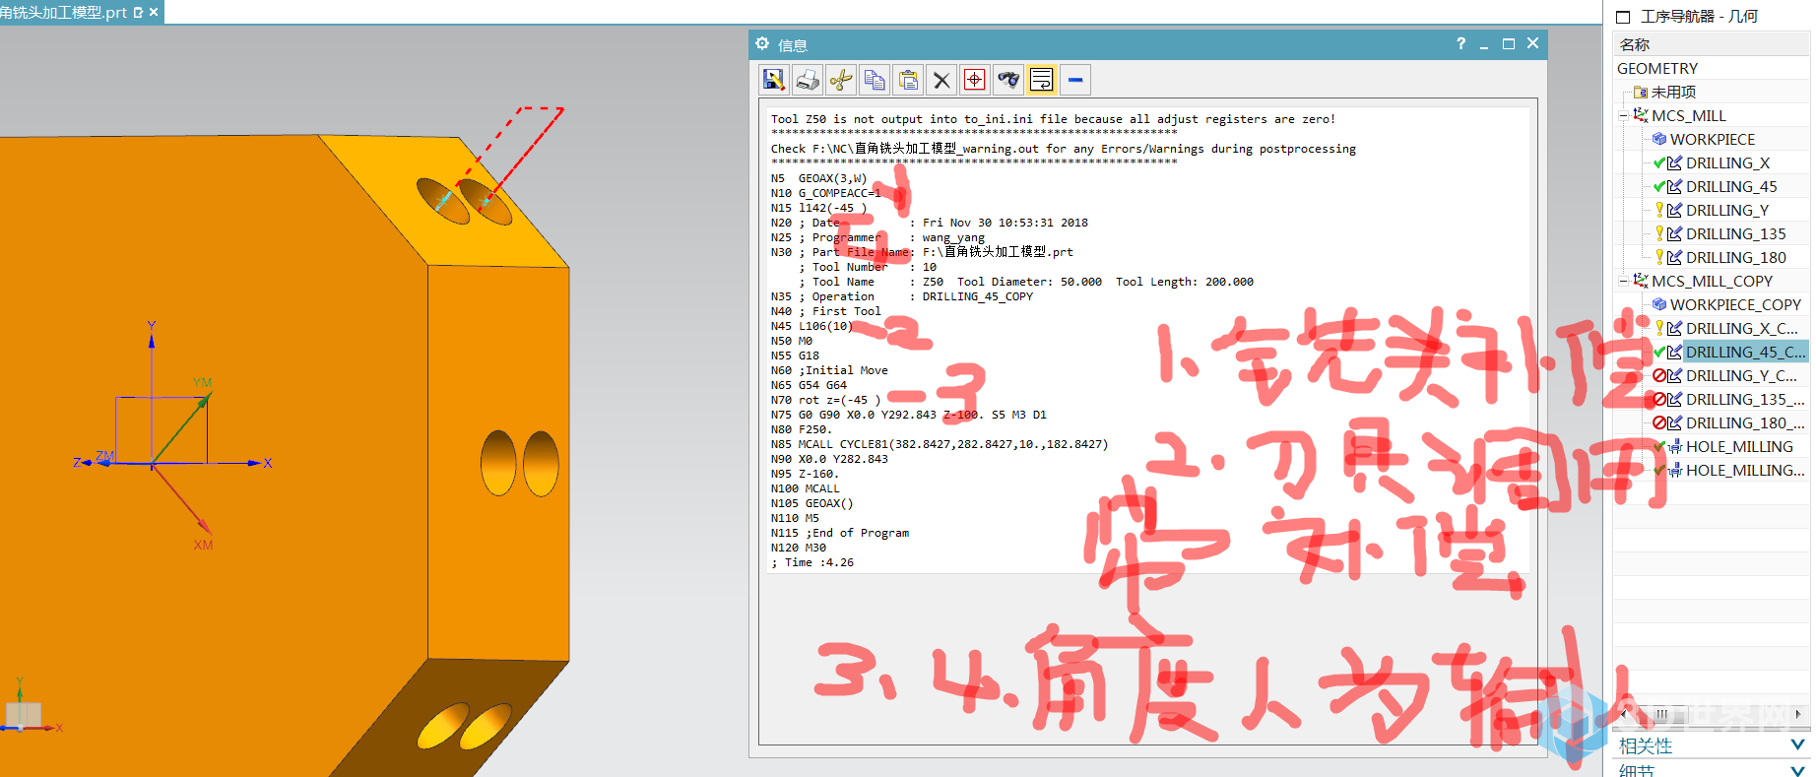Select the DRILLING_180 operation
The image size is (1816, 777).
1735,257
